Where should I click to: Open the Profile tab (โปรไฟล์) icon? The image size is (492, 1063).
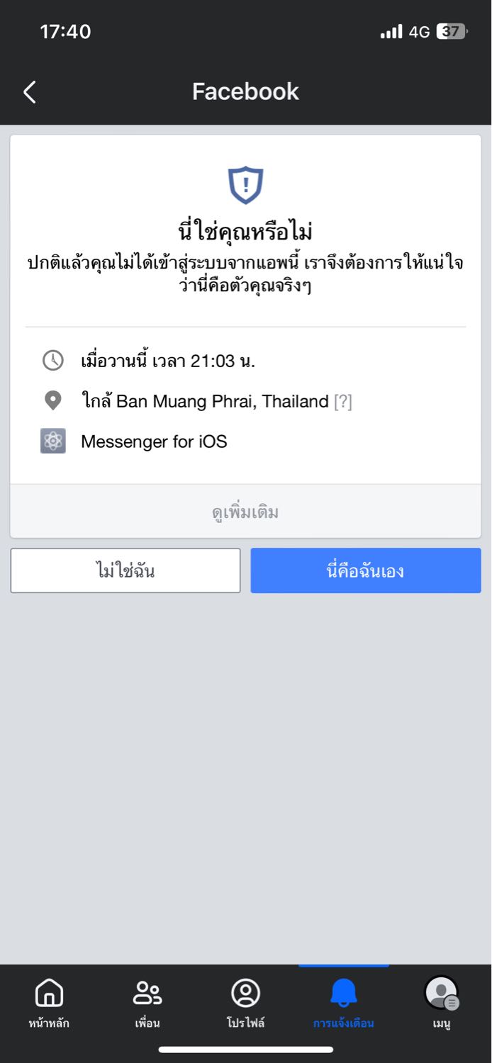(245, 993)
